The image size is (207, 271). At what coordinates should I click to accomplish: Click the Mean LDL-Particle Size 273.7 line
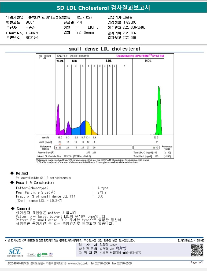click(64, 156)
